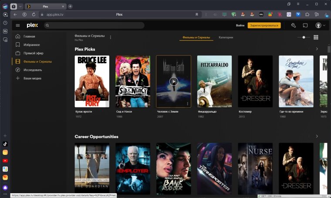
Task: Select the Фильмы и Сериалы tab
Action: 196,38
